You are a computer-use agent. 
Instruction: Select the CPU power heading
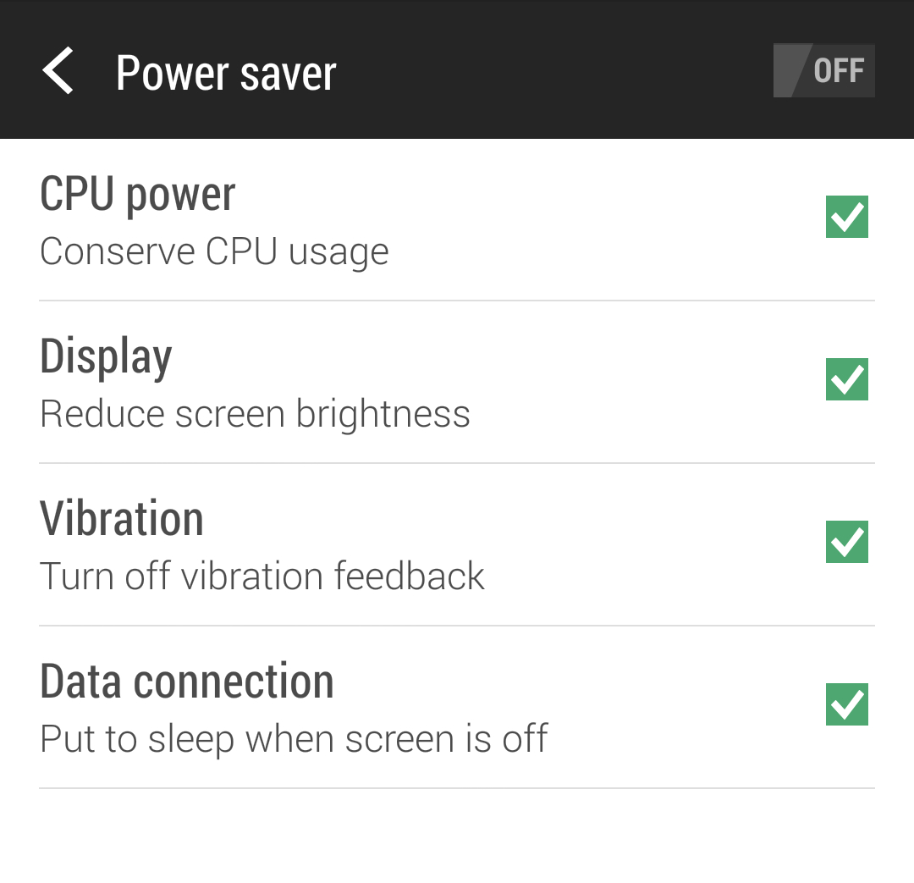point(138,195)
